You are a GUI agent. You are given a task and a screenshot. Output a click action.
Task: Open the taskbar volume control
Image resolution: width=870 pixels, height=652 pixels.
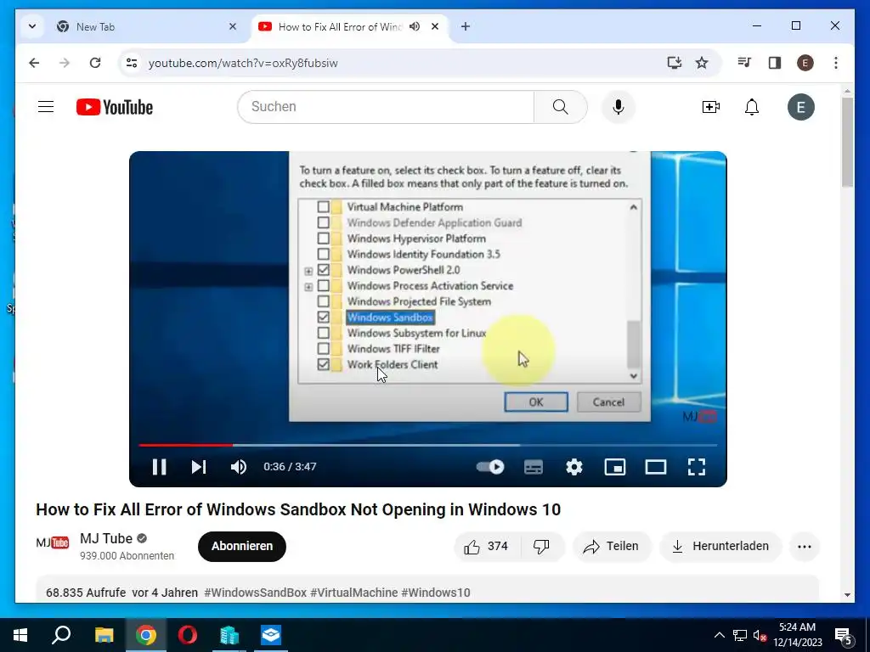click(760, 635)
